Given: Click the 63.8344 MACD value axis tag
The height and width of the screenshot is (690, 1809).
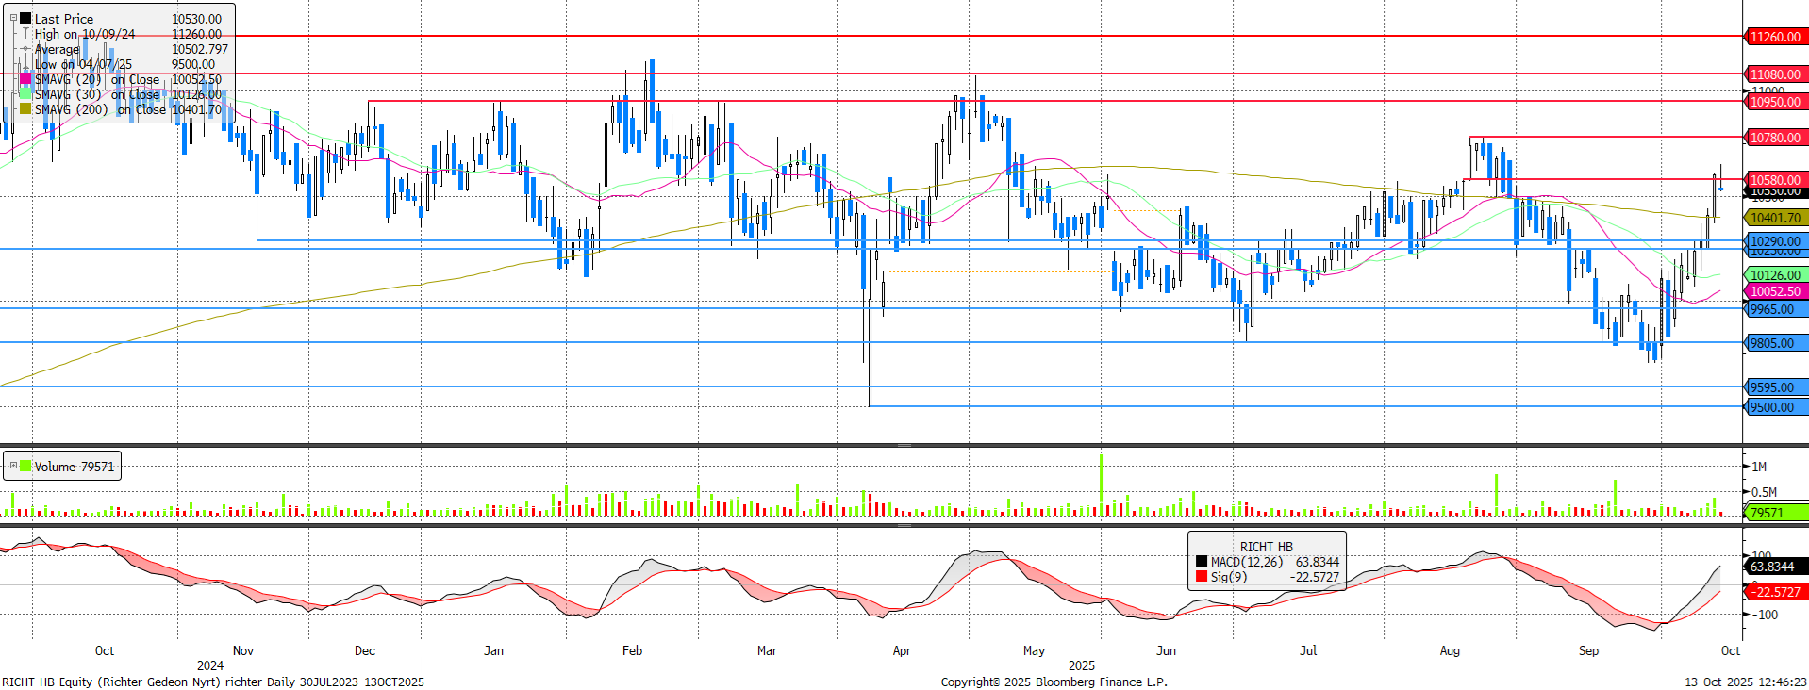Looking at the screenshot, I should [x=1775, y=567].
